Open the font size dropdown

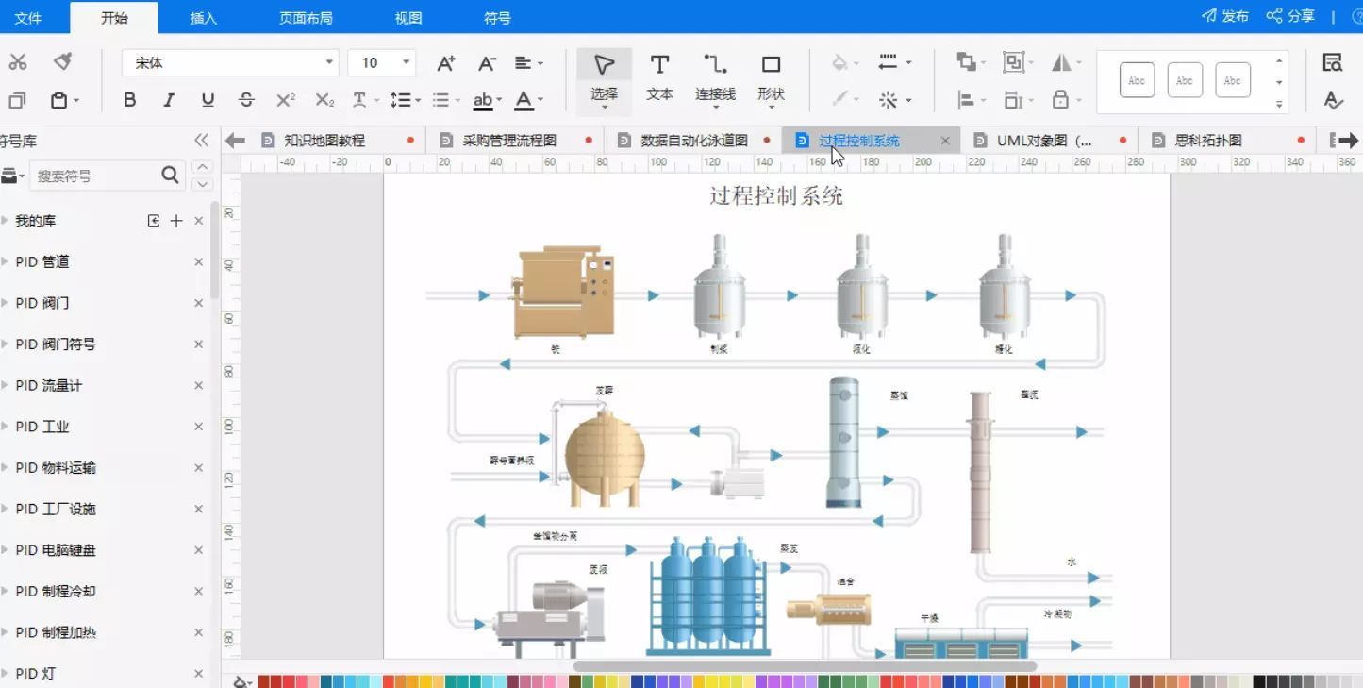[x=407, y=62]
